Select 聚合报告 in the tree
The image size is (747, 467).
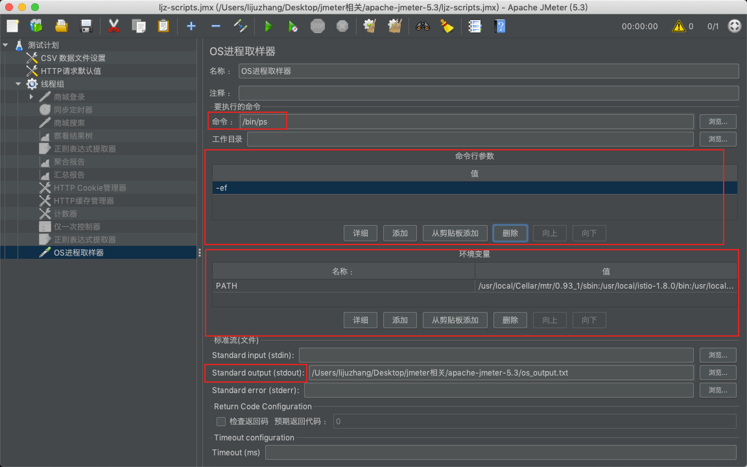point(69,162)
